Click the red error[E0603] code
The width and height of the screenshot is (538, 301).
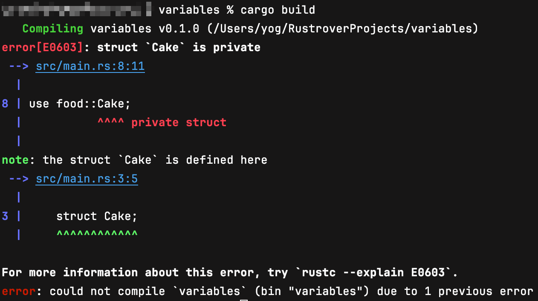coord(43,47)
